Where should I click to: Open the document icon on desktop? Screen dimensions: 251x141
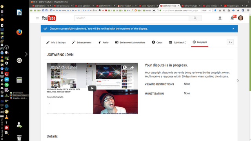(19, 13)
